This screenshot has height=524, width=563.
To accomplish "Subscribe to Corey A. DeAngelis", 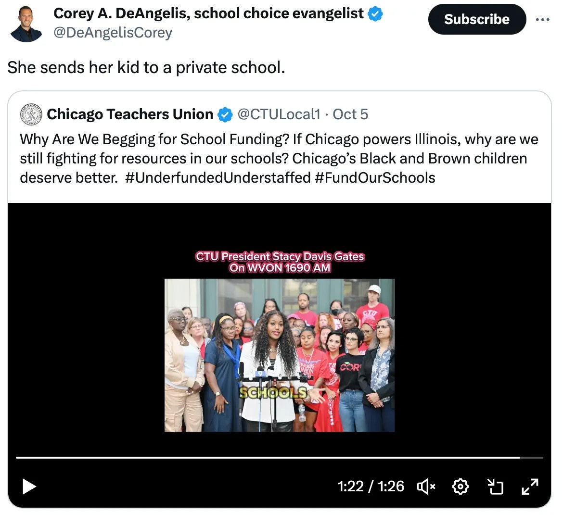I will [477, 19].
